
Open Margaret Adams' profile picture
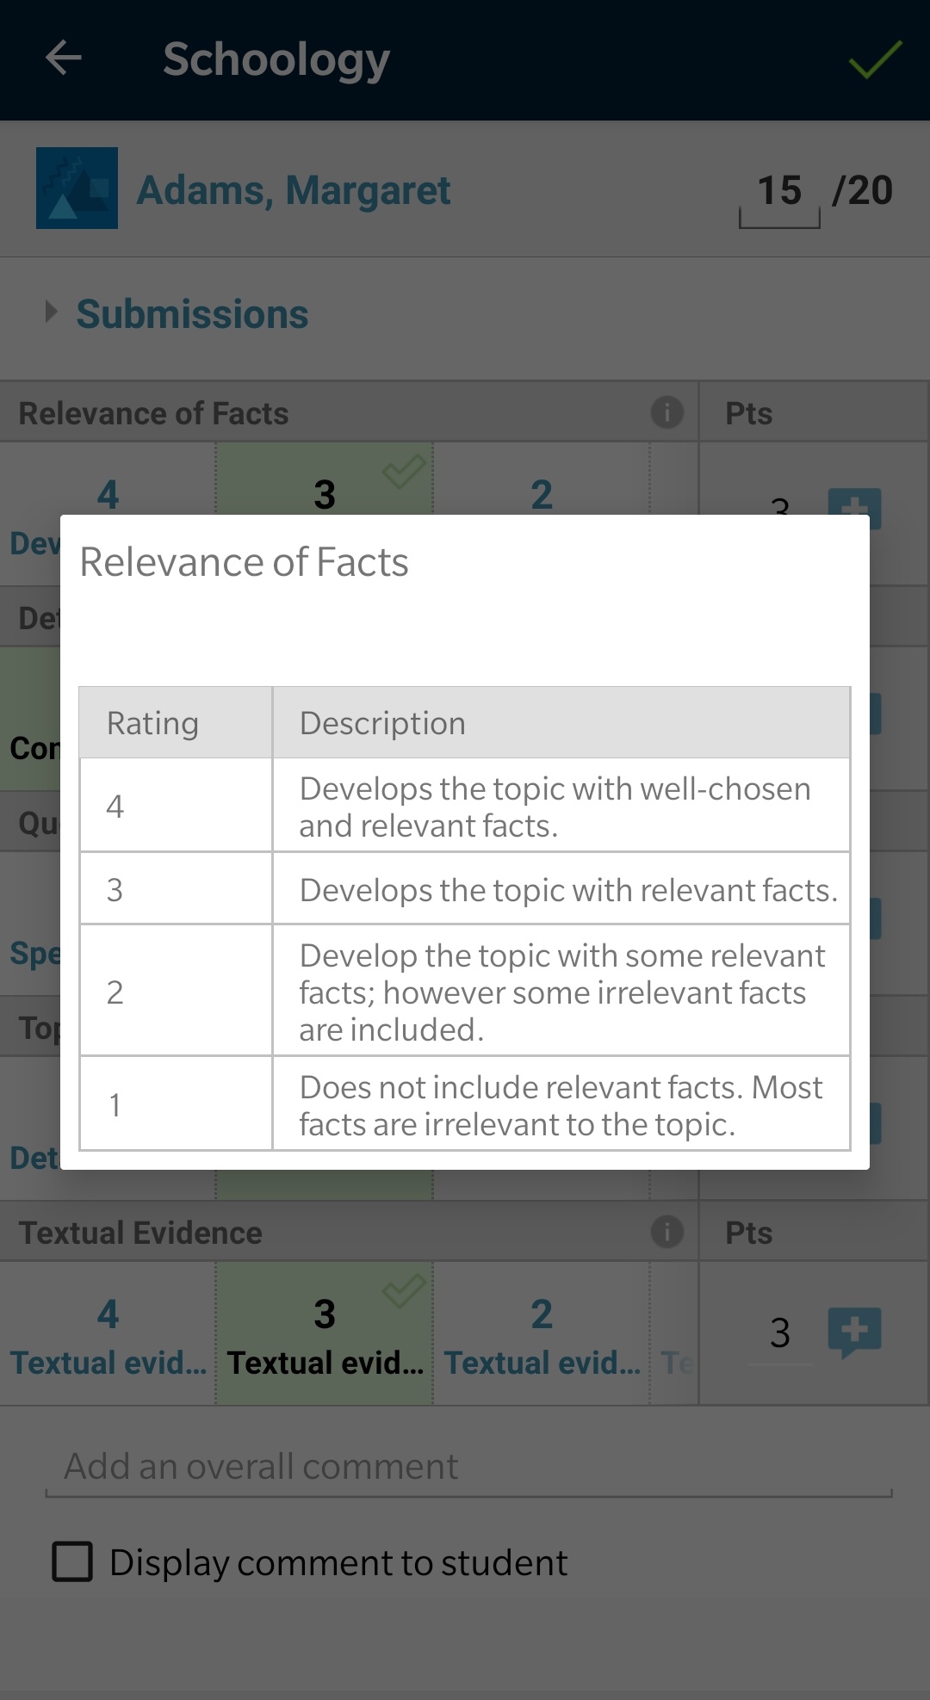(77, 188)
